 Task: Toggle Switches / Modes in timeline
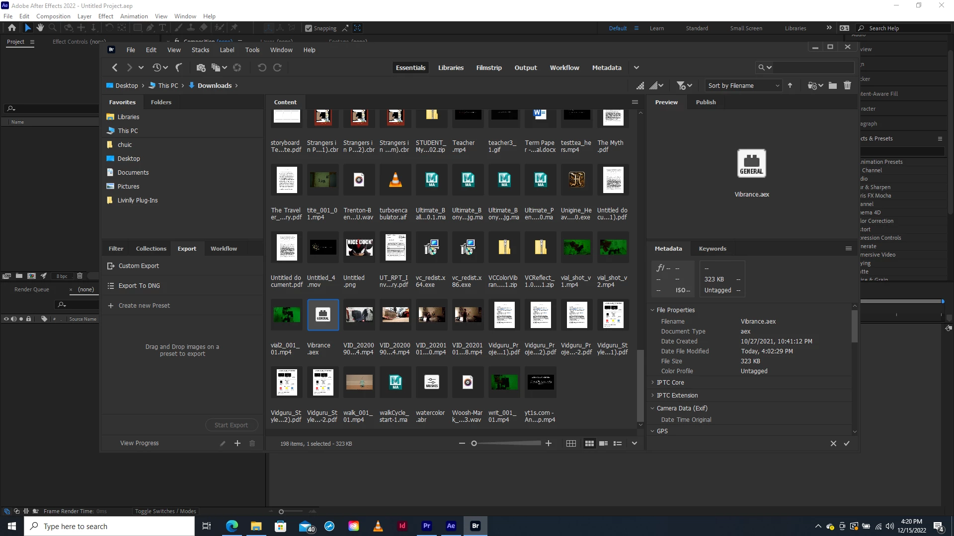[165, 511]
